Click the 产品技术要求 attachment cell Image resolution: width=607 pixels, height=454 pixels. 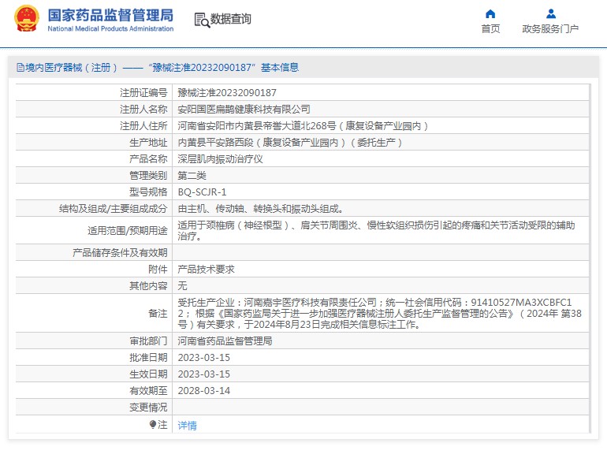206,269
